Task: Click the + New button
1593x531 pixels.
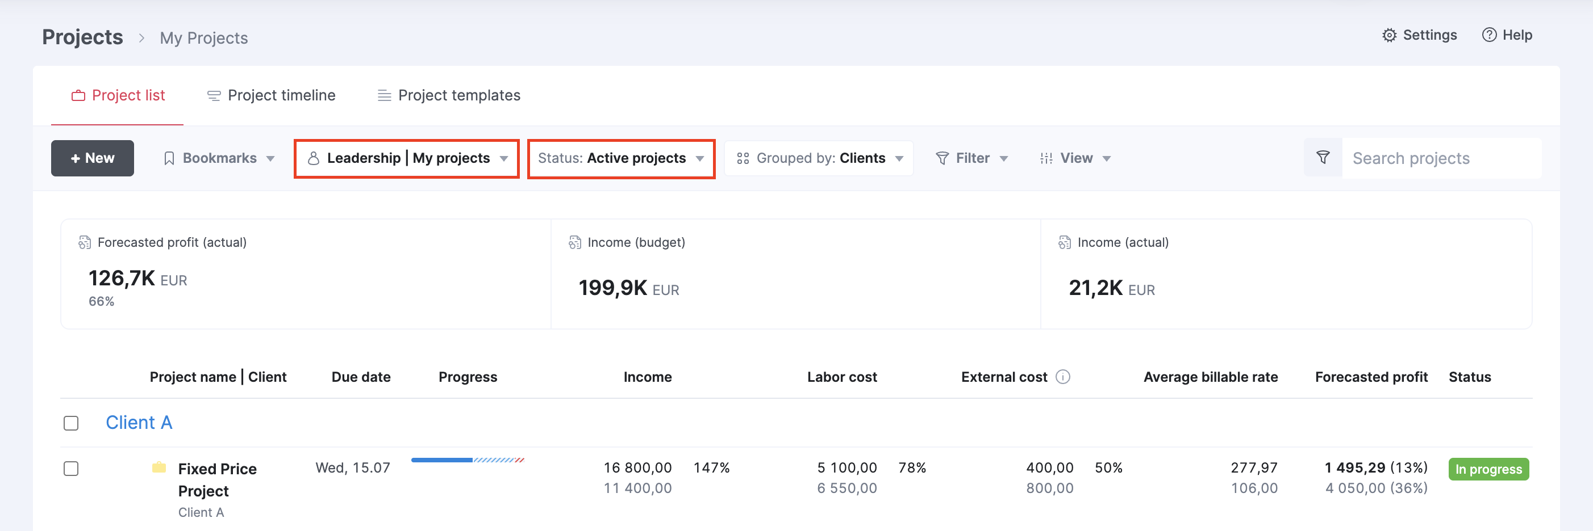Action: point(92,159)
